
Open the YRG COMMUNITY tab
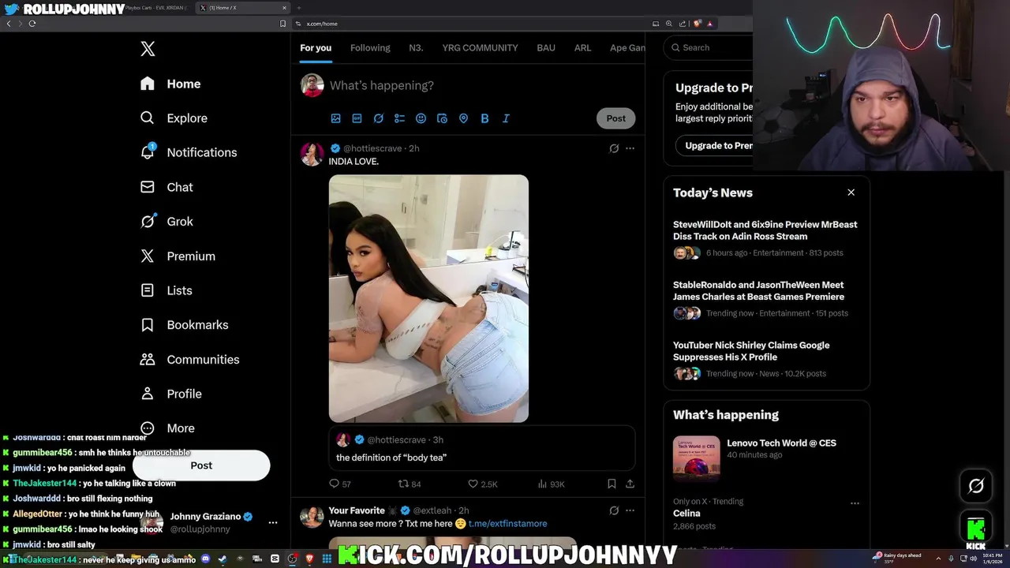click(480, 48)
